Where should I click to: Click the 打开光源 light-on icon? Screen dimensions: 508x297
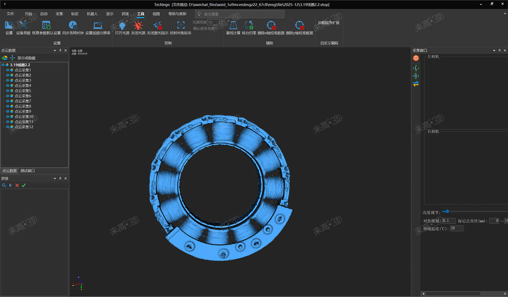[122, 26]
